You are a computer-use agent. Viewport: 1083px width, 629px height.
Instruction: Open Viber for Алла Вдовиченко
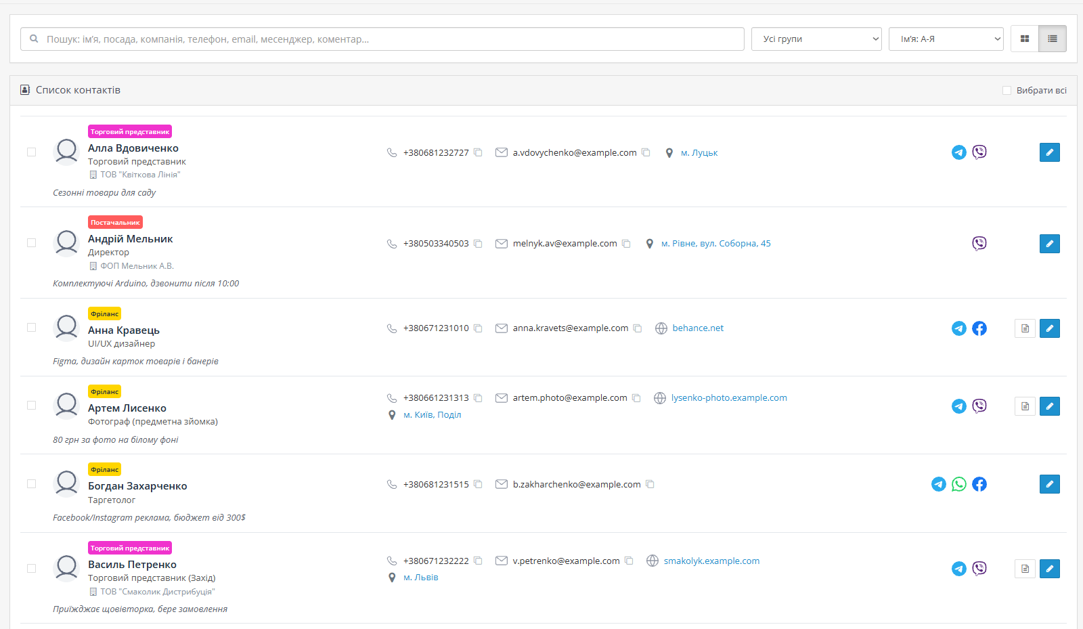(979, 152)
